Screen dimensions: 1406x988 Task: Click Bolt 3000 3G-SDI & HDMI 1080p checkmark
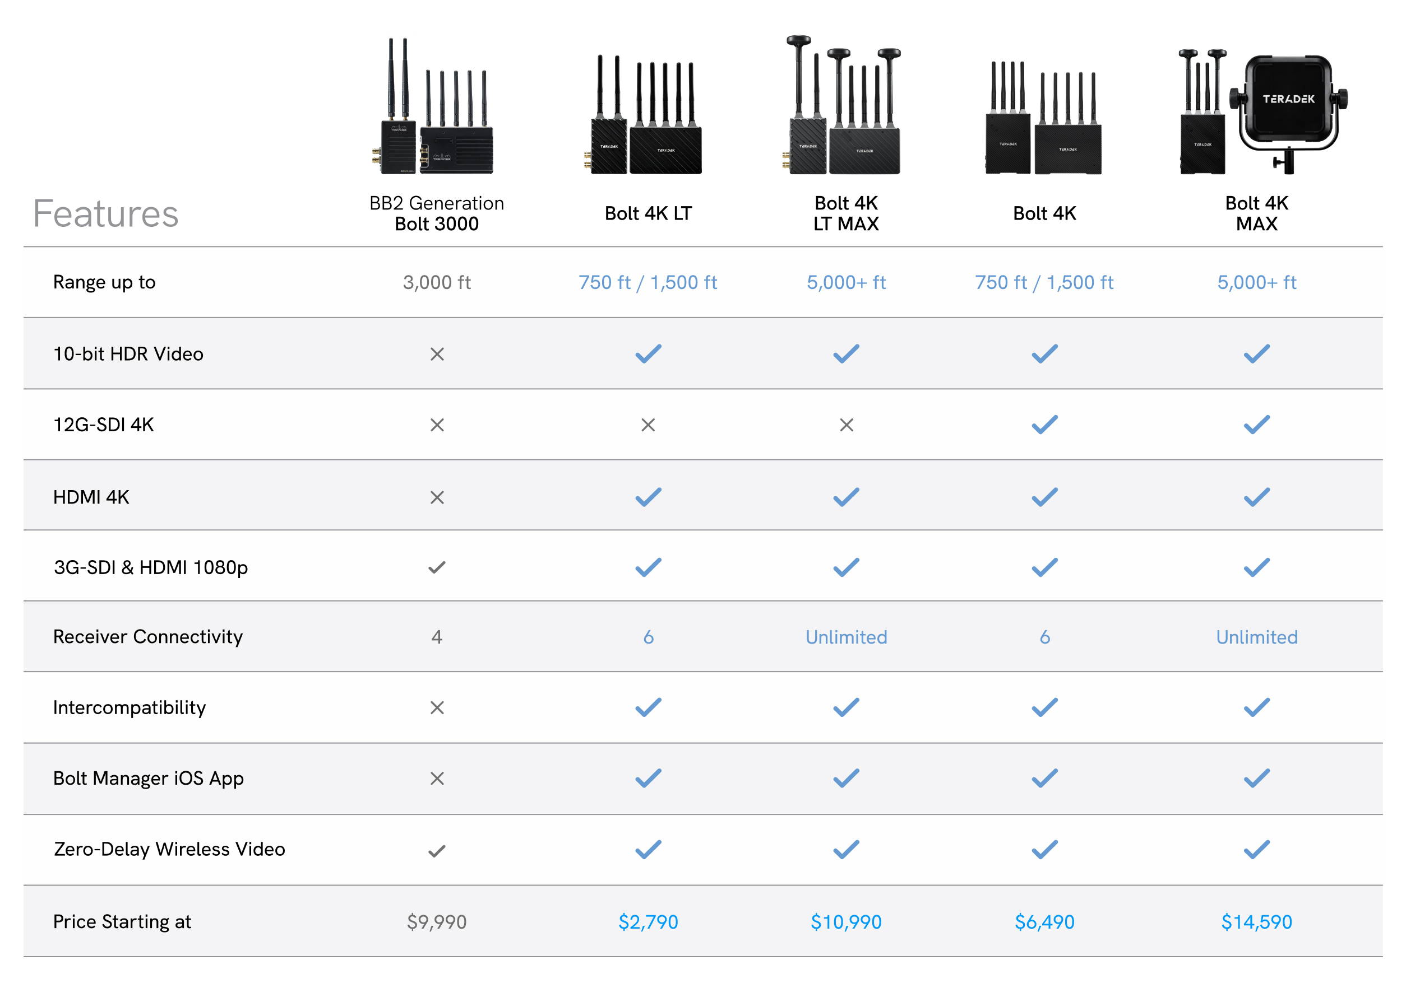point(437,568)
